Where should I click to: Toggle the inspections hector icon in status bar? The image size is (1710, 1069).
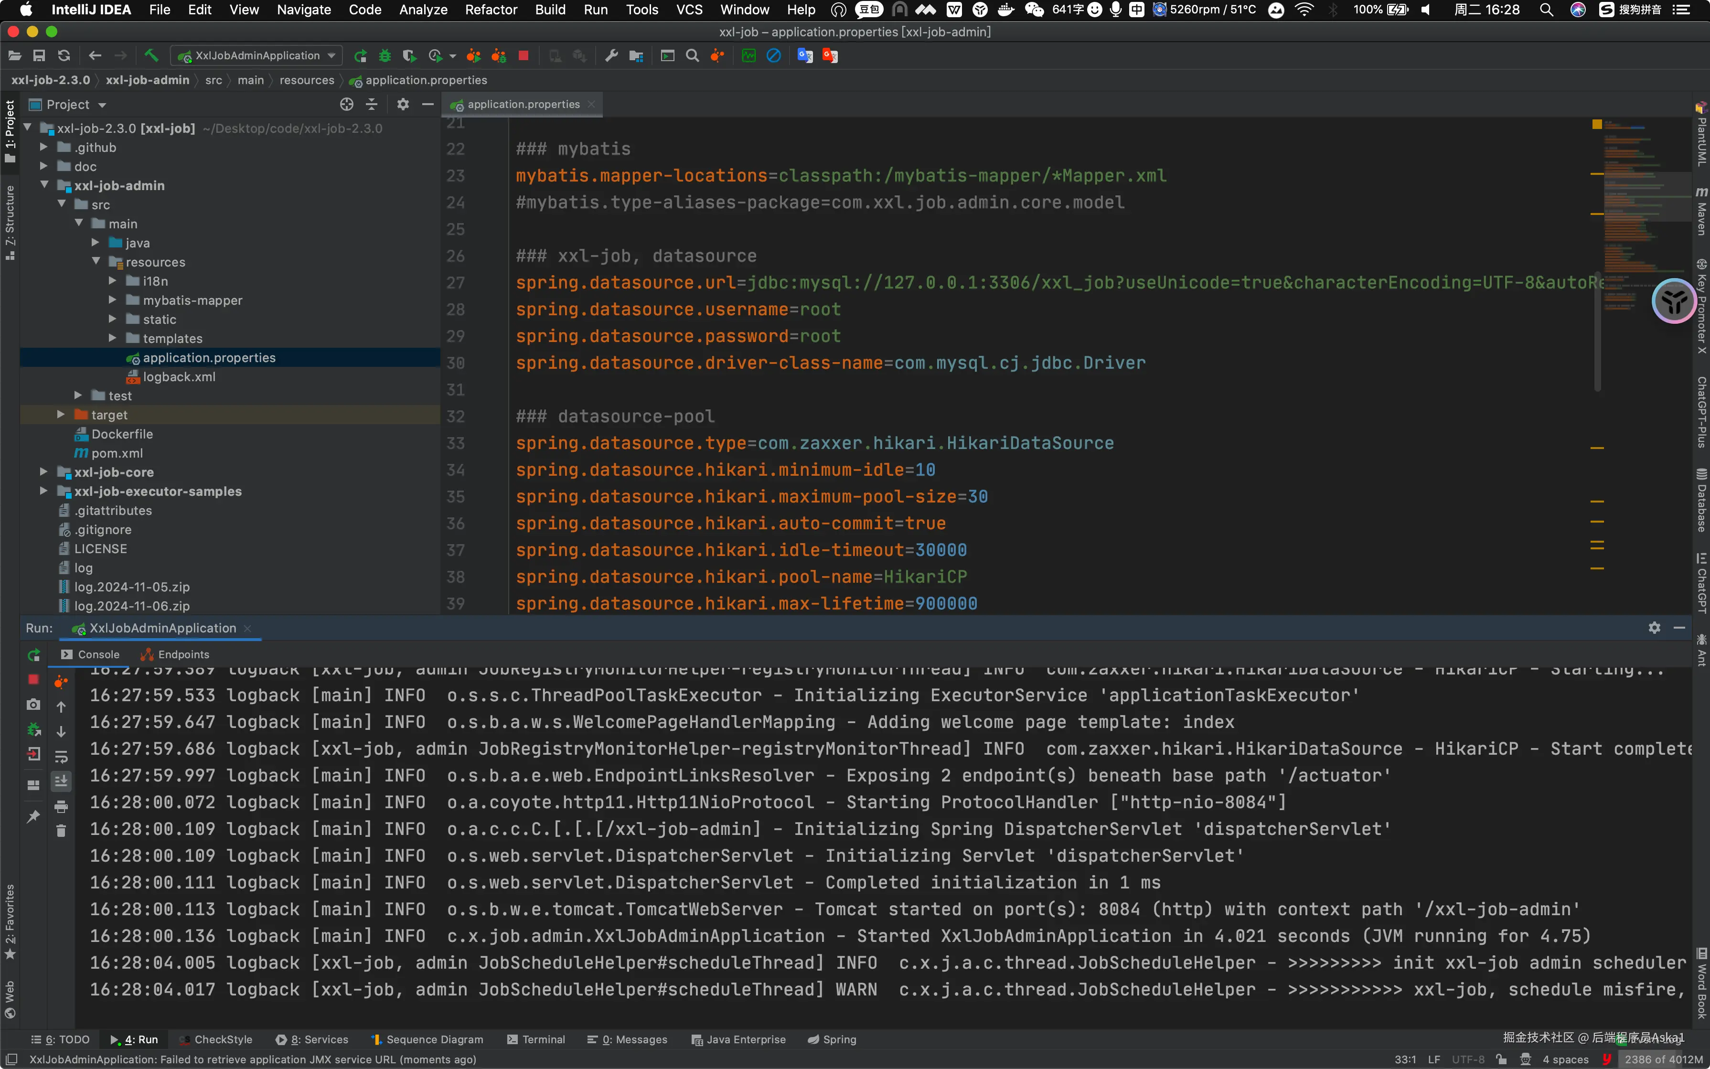click(1526, 1059)
